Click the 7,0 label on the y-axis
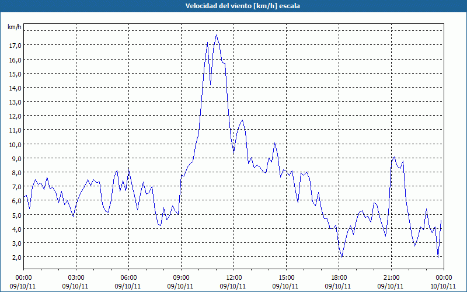Screen dimensions: 467x292 pos(16,187)
